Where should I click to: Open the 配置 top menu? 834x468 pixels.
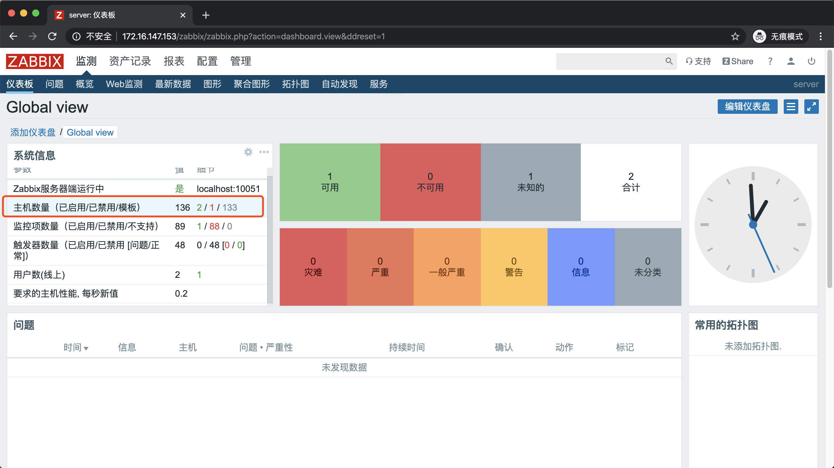tap(207, 61)
